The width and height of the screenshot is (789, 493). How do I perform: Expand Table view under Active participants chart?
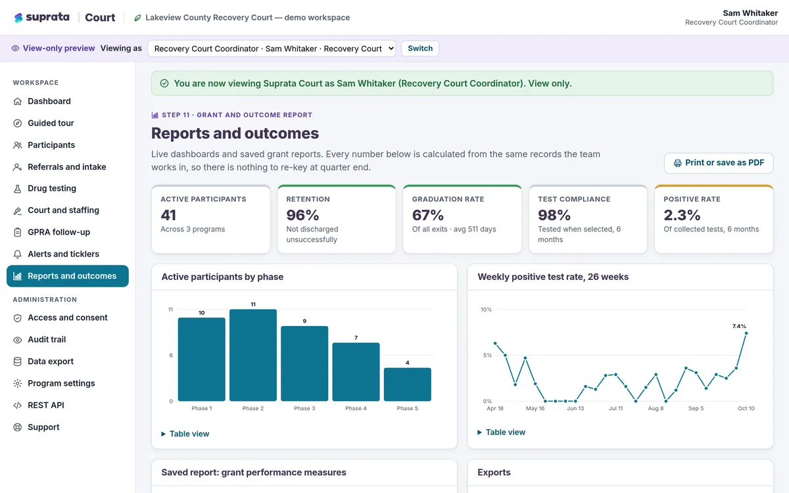[185, 434]
